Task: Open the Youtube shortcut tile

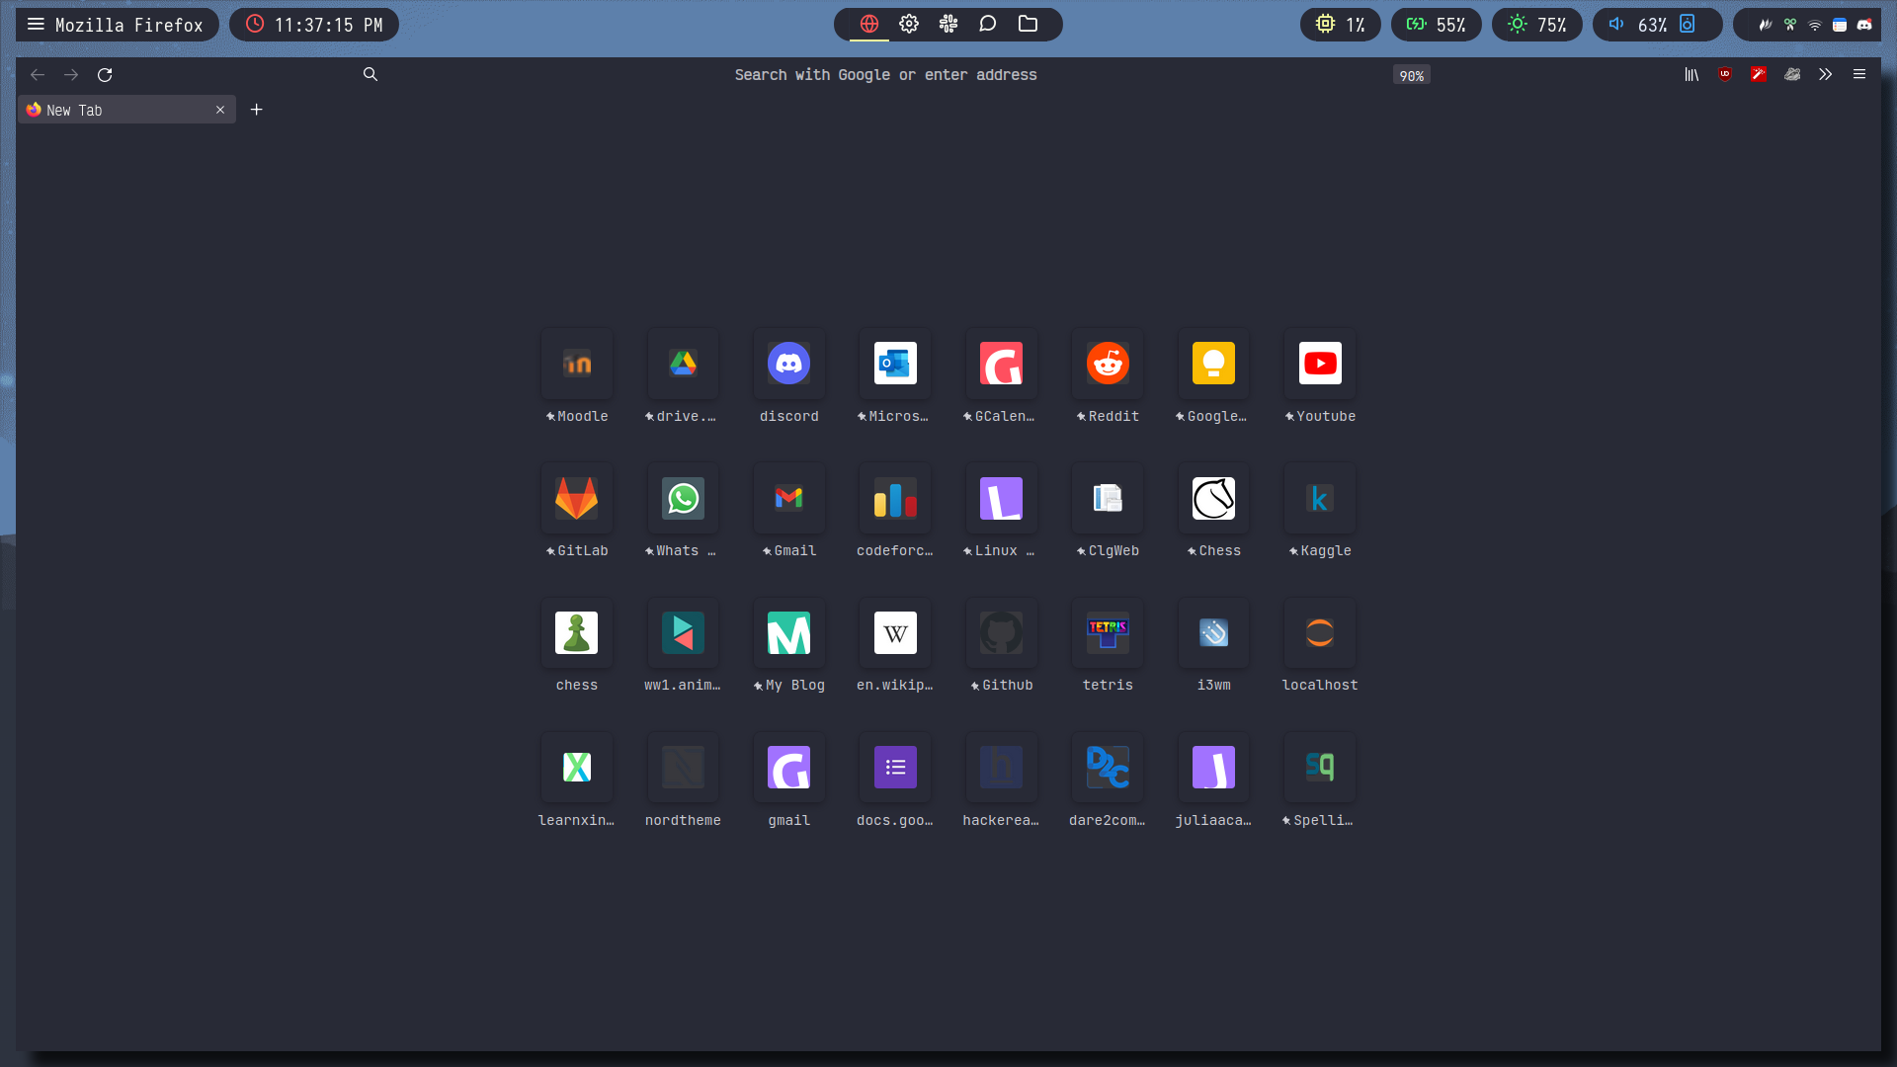Action: coord(1320,364)
